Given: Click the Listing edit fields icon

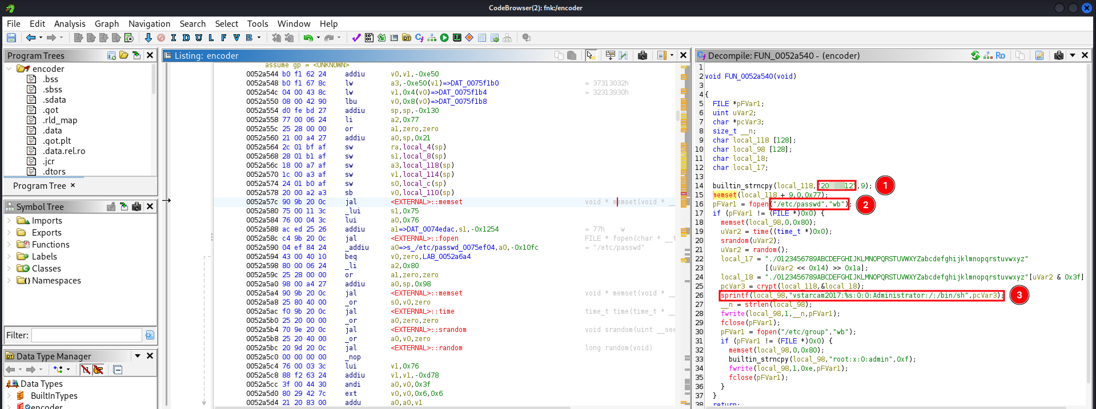Looking at the screenshot, I should tap(611, 55).
